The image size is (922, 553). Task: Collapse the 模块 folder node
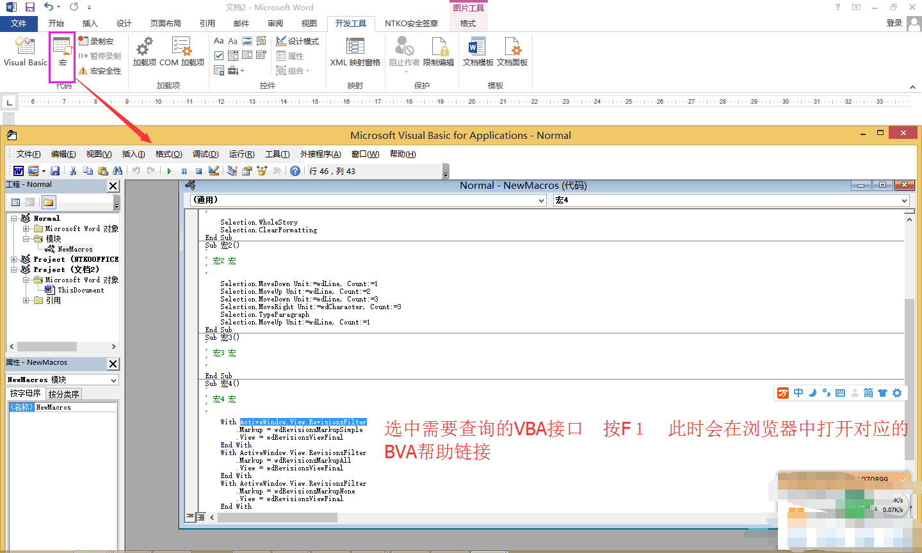[x=26, y=239]
